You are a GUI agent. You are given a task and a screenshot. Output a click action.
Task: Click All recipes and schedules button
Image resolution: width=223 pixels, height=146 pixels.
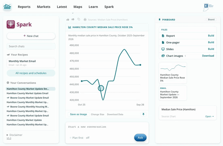click(31, 73)
